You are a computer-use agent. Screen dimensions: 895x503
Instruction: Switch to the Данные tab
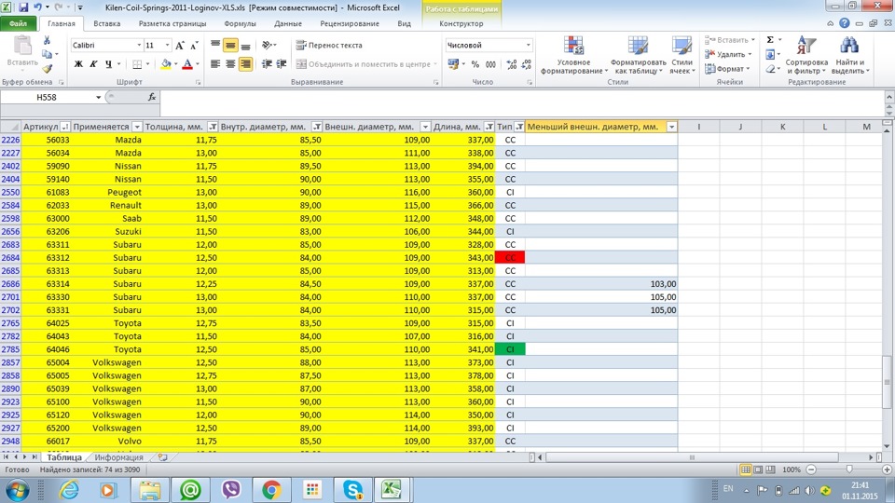coord(288,23)
